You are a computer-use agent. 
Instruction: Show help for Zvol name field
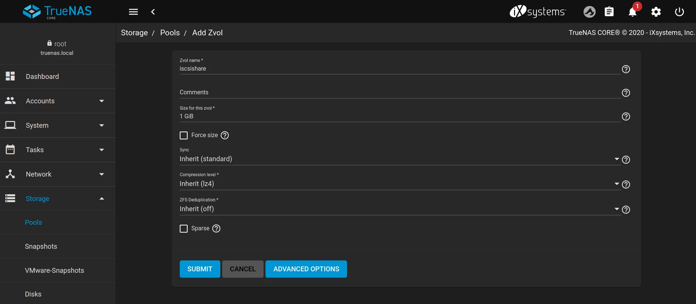pos(626,69)
